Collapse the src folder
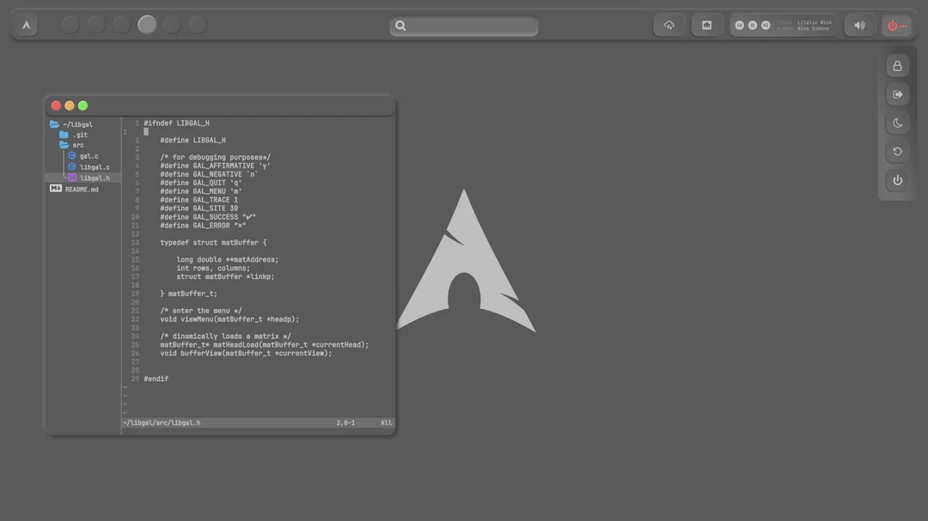The image size is (928, 521). tap(64, 144)
